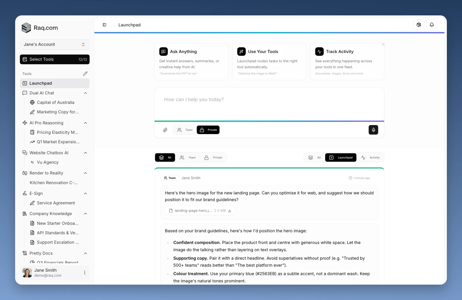Open notifications via the bell icon
This screenshot has width=462, height=300.
[431, 25]
